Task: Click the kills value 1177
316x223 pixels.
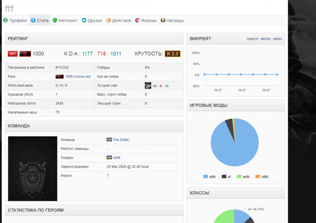Action: pyautogui.click(x=87, y=54)
